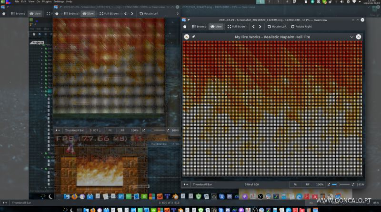Toggle Fit zoom mode in front window

(295, 184)
